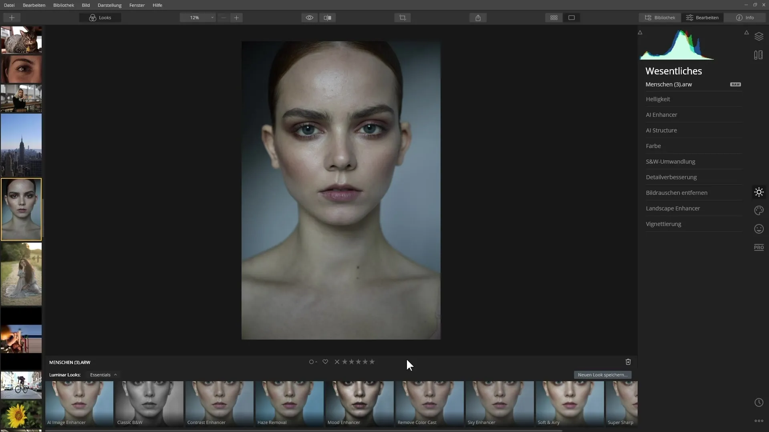
Task: Expand Bildrauschen entfernen tool
Action: (694, 193)
